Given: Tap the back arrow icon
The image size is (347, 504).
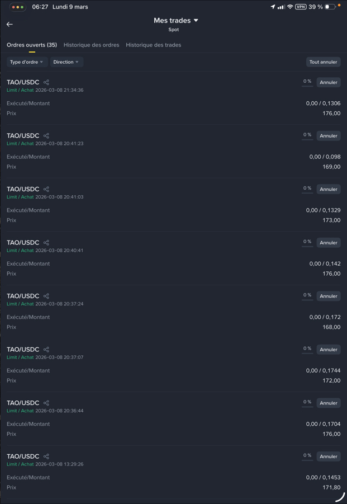Looking at the screenshot, I should click(x=9, y=24).
